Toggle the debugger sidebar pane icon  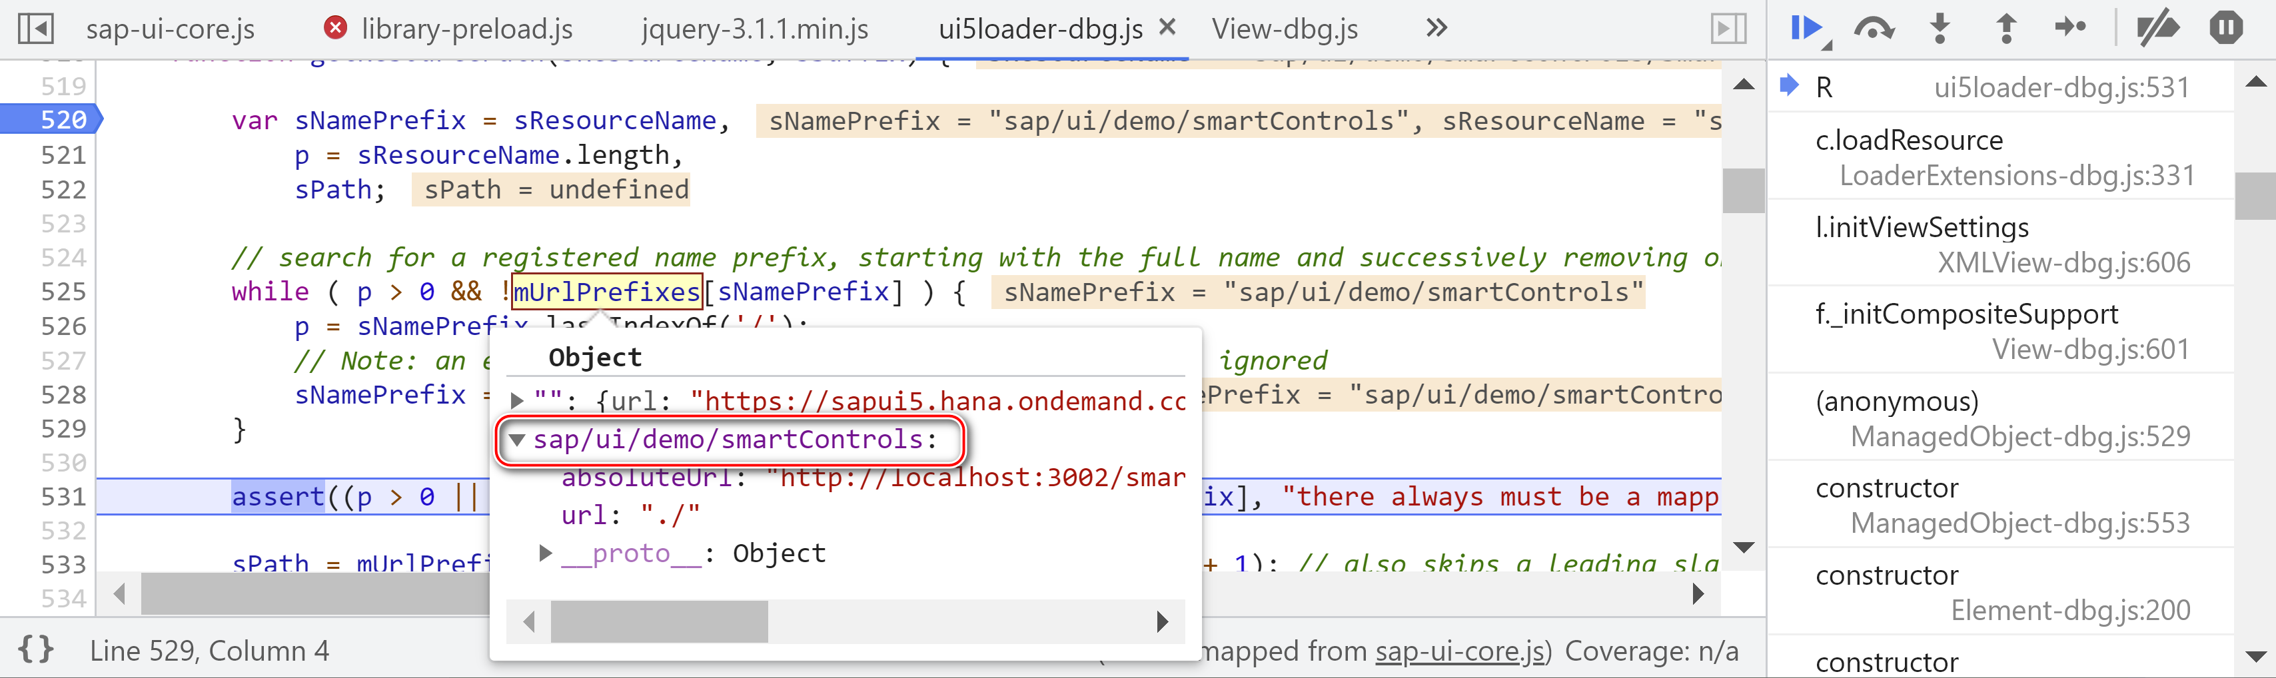[x=1728, y=28]
